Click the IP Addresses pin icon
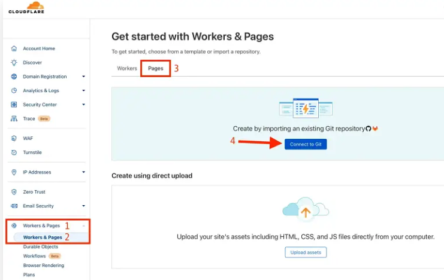The width and height of the screenshot is (444, 280). point(14,172)
